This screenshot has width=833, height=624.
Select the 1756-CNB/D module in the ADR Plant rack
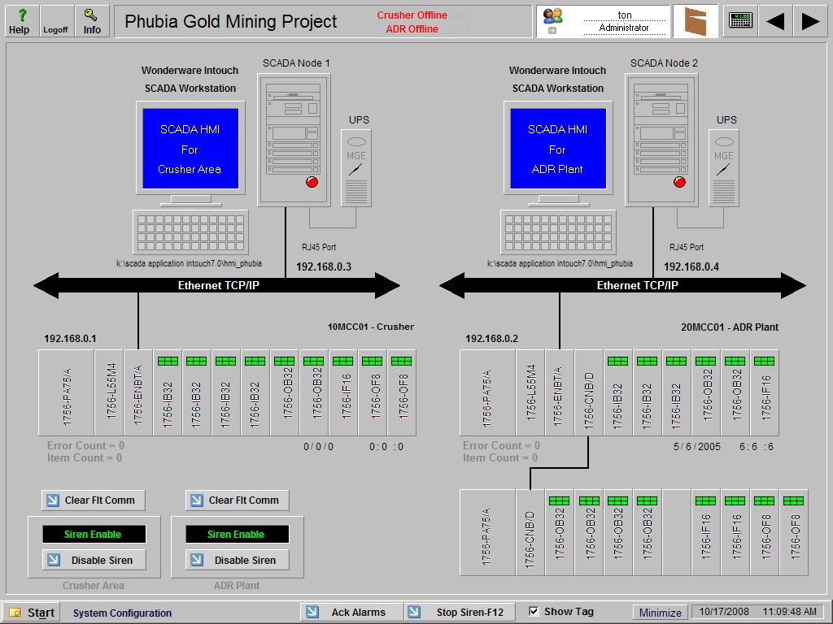click(x=588, y=392)
